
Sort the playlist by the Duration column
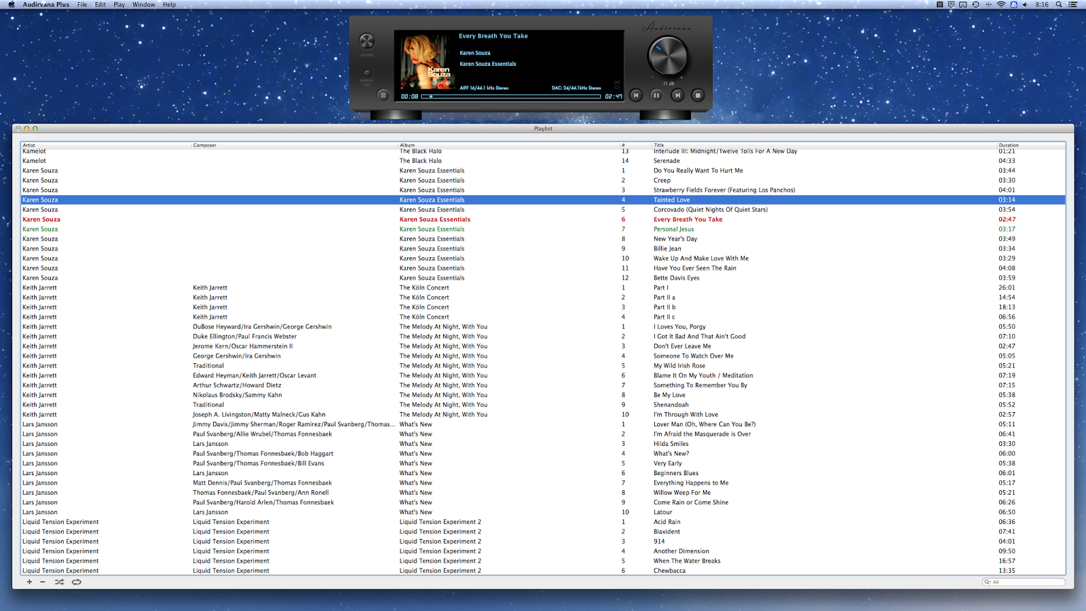click(1031, 145)
